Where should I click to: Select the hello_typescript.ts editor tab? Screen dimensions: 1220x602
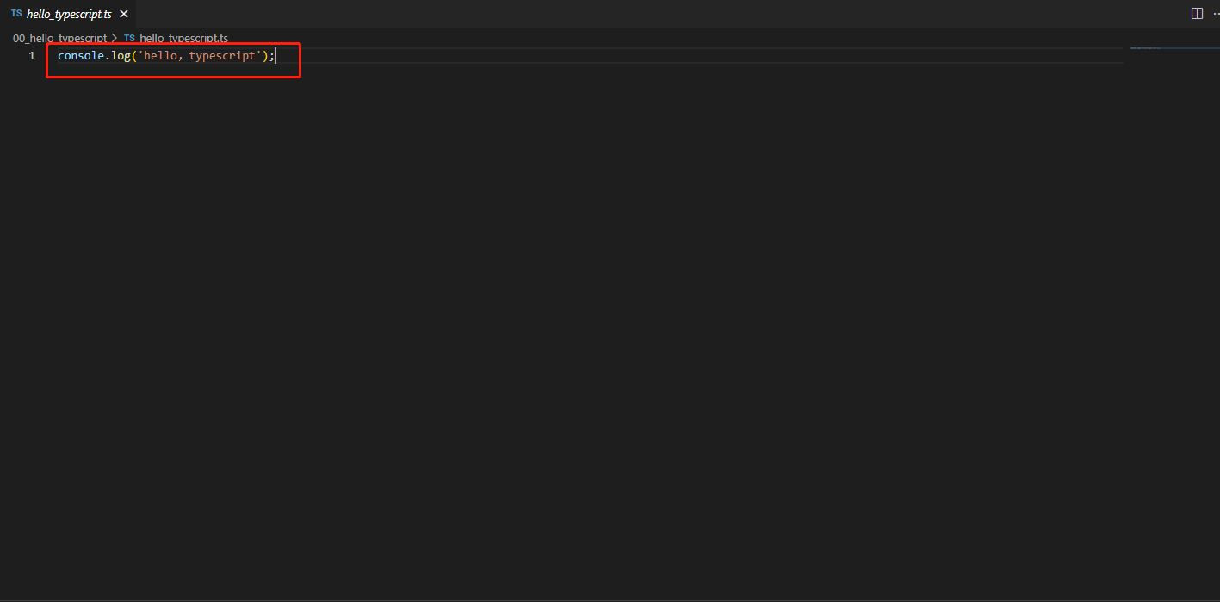point(67,14)
